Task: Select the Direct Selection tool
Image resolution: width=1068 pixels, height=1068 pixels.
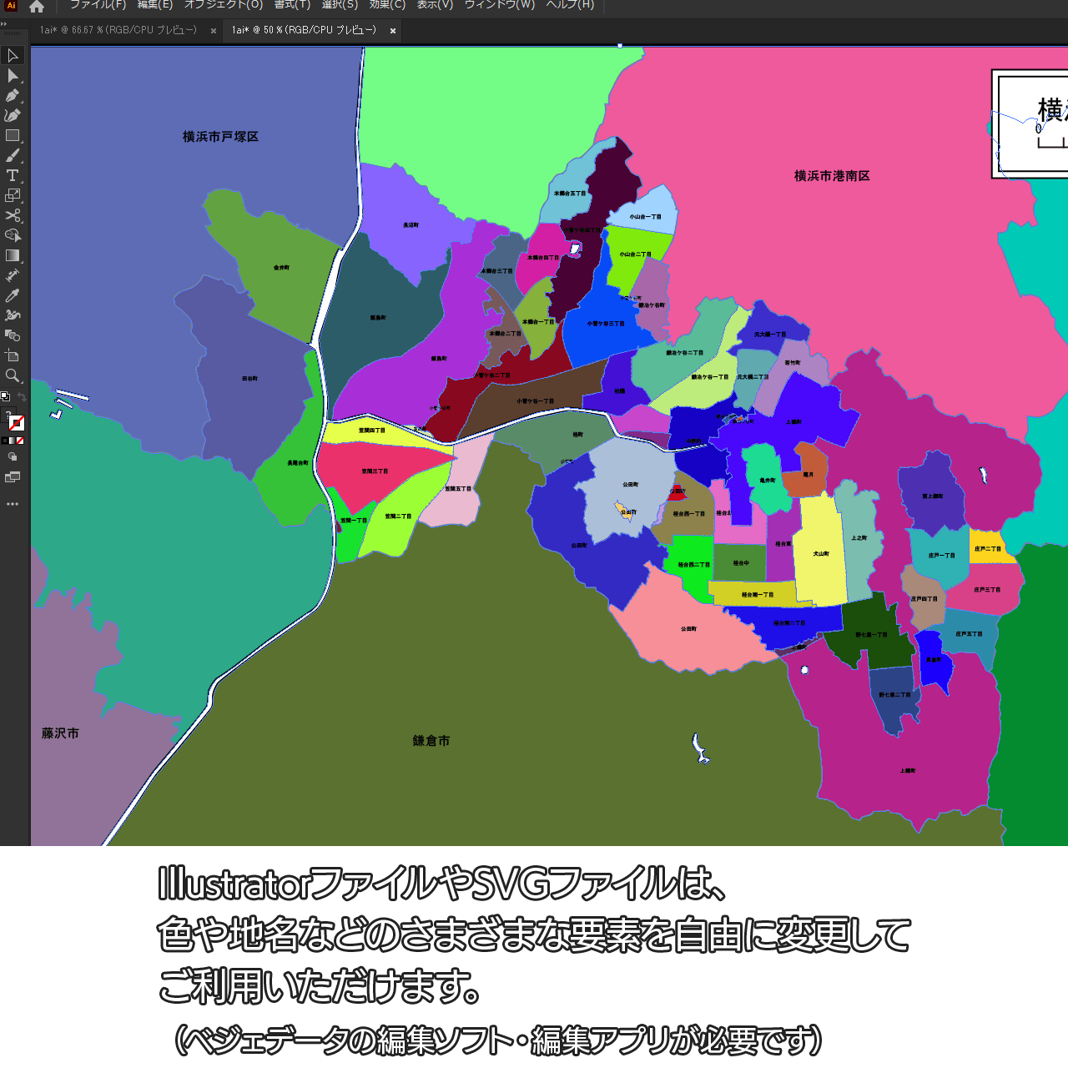Action: tap(13, 76)
